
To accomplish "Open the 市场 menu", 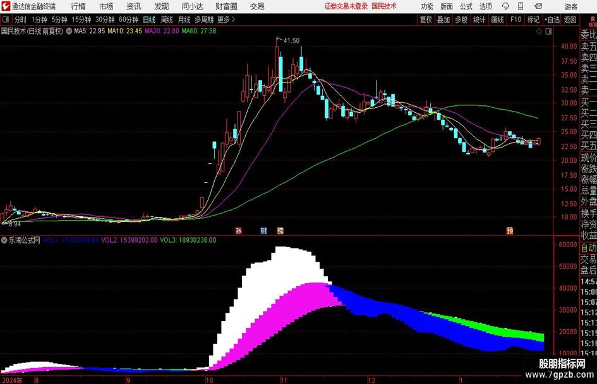I will click(106, 6).
